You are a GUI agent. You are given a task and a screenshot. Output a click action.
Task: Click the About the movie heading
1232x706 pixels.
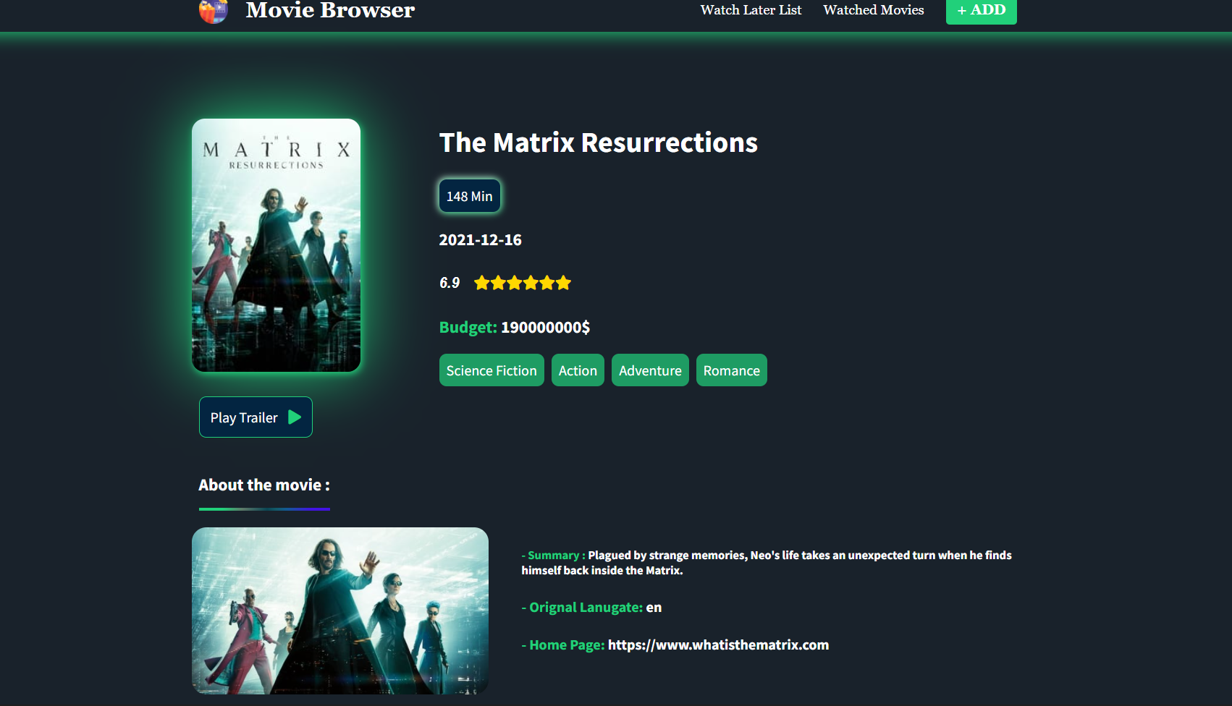click(x=264, y=485)
